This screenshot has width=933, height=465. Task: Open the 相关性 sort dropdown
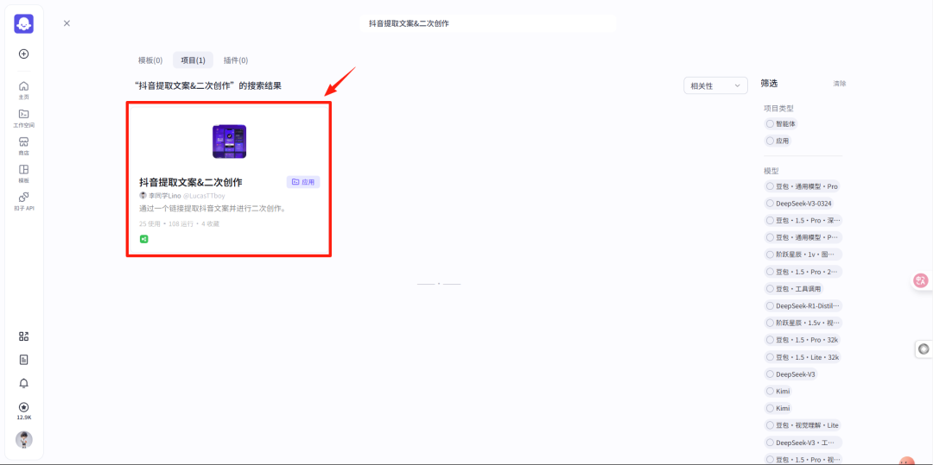tap(716, 85)
